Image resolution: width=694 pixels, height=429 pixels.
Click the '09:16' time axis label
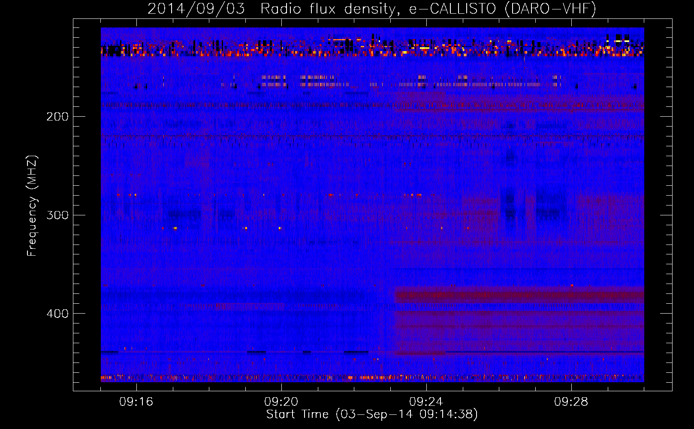(x=136, y=402)
